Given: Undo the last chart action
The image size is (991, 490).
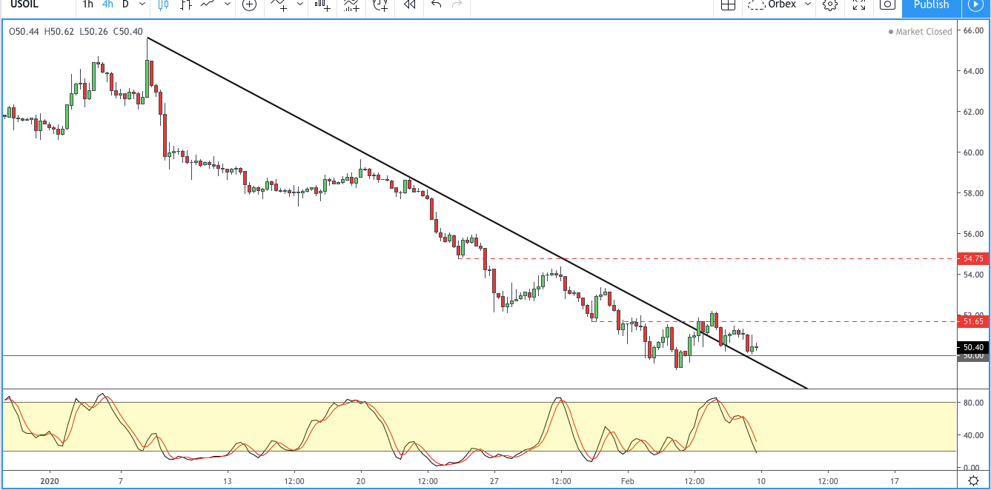Looking at the screenshot, I should (x=436, y=4).
